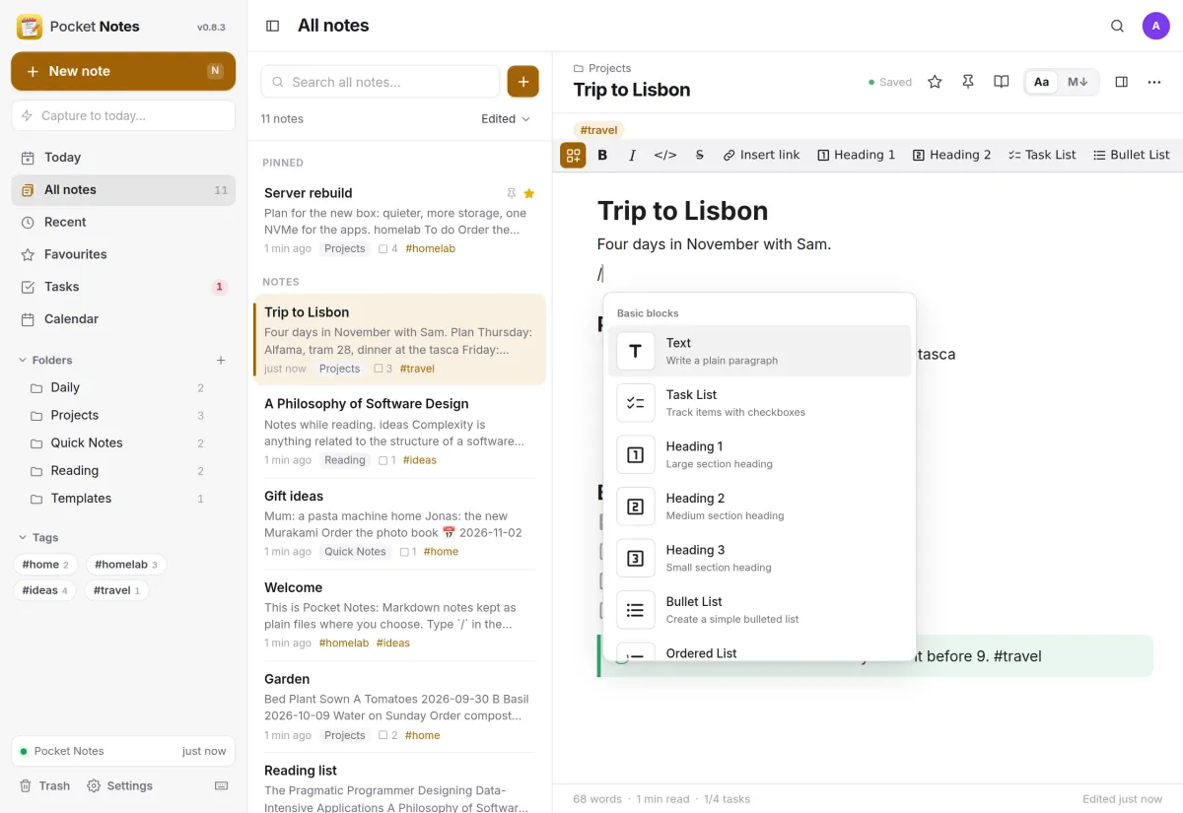Apply italic formatting
Screen dimensions: 1183x813
632,155
